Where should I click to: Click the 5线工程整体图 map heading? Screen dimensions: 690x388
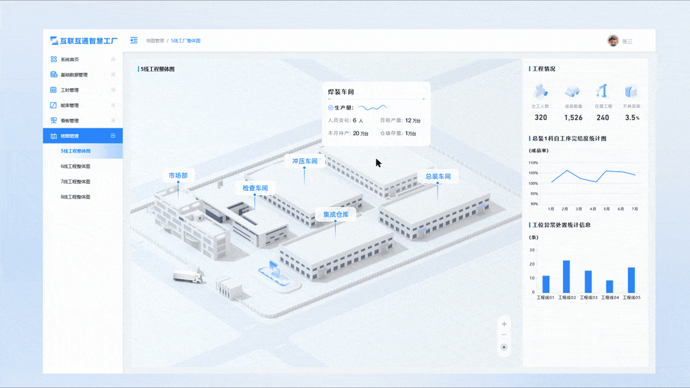point(158,69)
